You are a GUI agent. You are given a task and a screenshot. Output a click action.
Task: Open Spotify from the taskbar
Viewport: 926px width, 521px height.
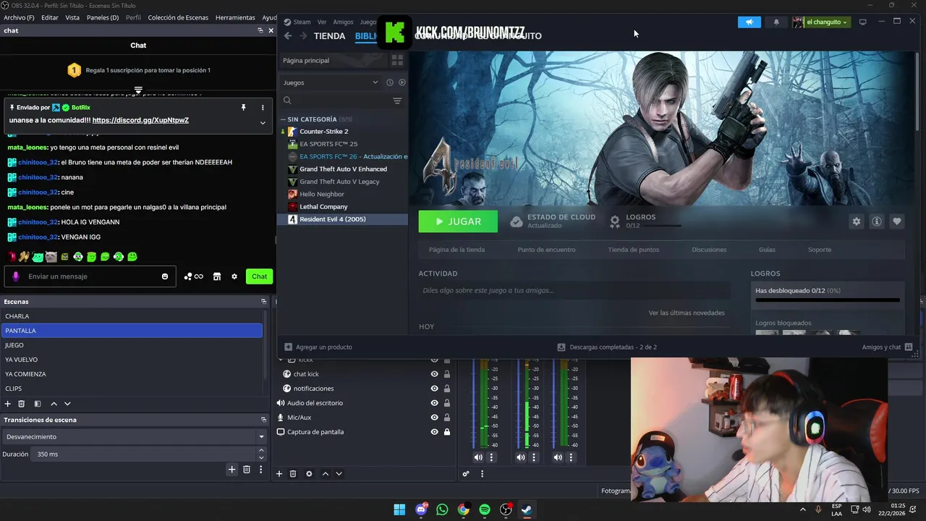point(485,509)
